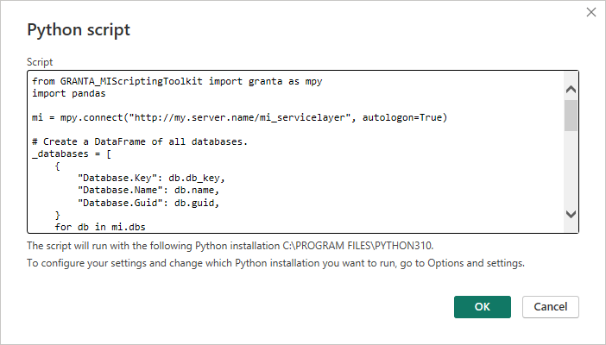Click the line 'import pandas' in script
The width and height of the screenshot is (606, 345).
(x=69, y=93)
